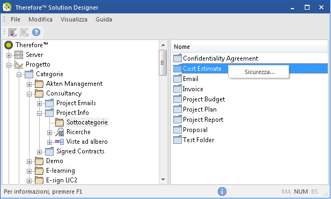Select the Project Report entry
This screenshot has height=199, width=331.
tap(203, 120)
